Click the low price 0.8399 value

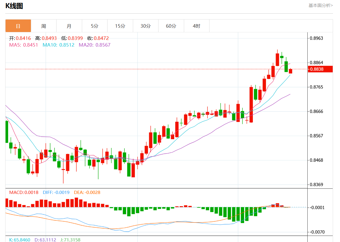click(x=75, y=38)
